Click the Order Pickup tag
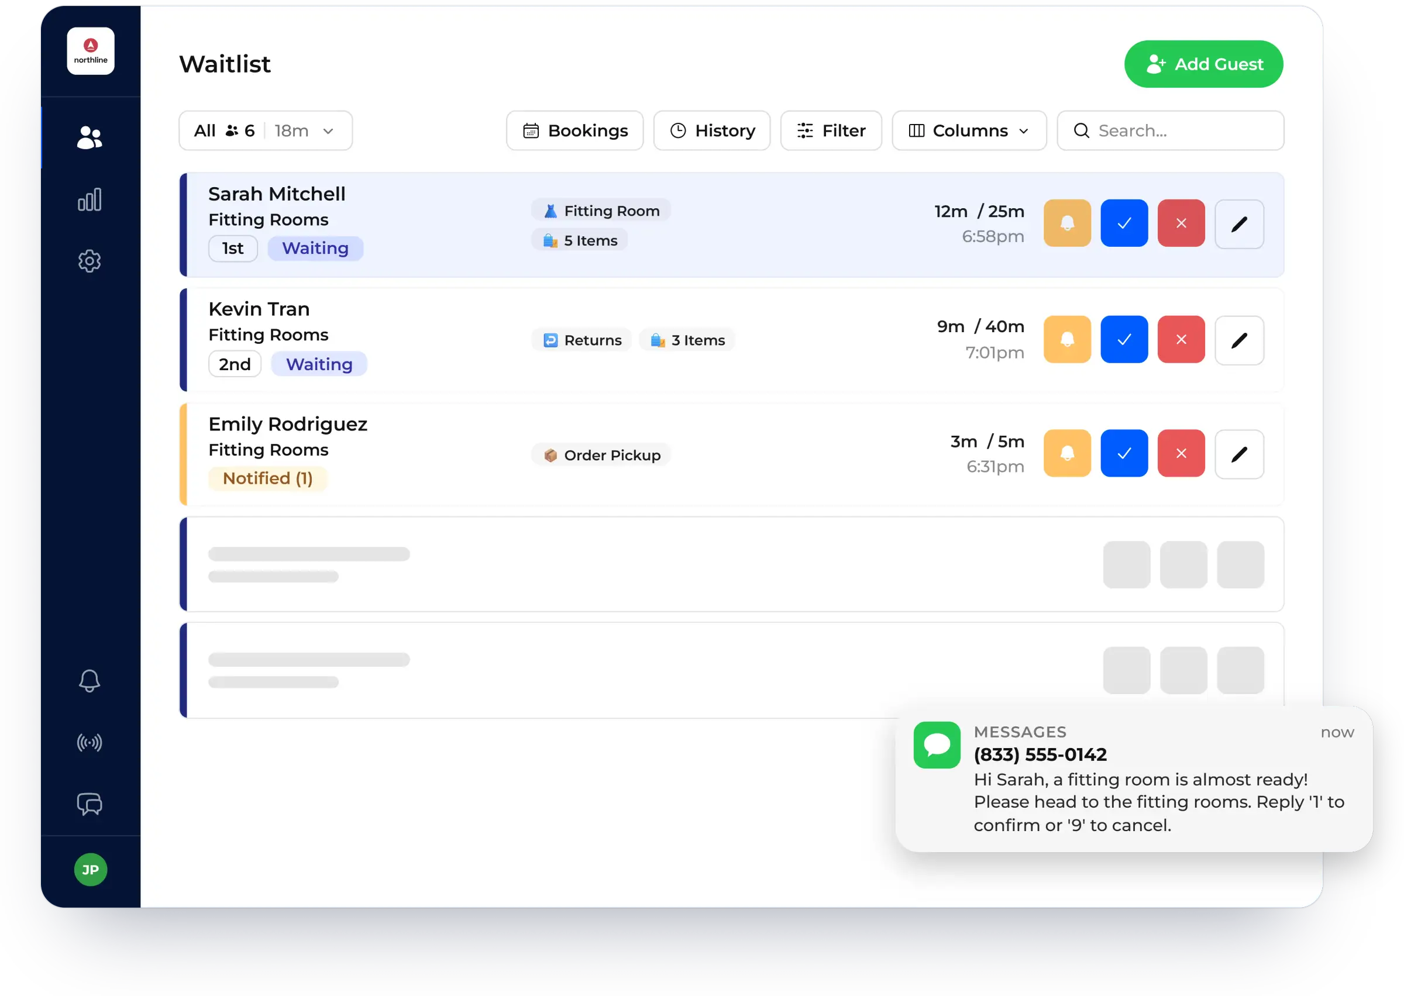The height and width of the screenshot is (996, 1404). click(x=601, y=455)
